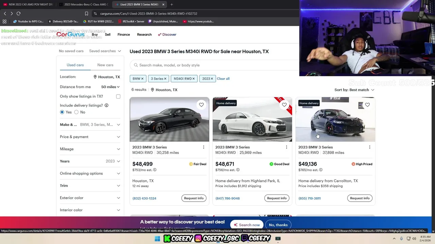This screenshot has width=435, height=244.
Task: Click the Search now banner button
Action: tap(246, 225)
